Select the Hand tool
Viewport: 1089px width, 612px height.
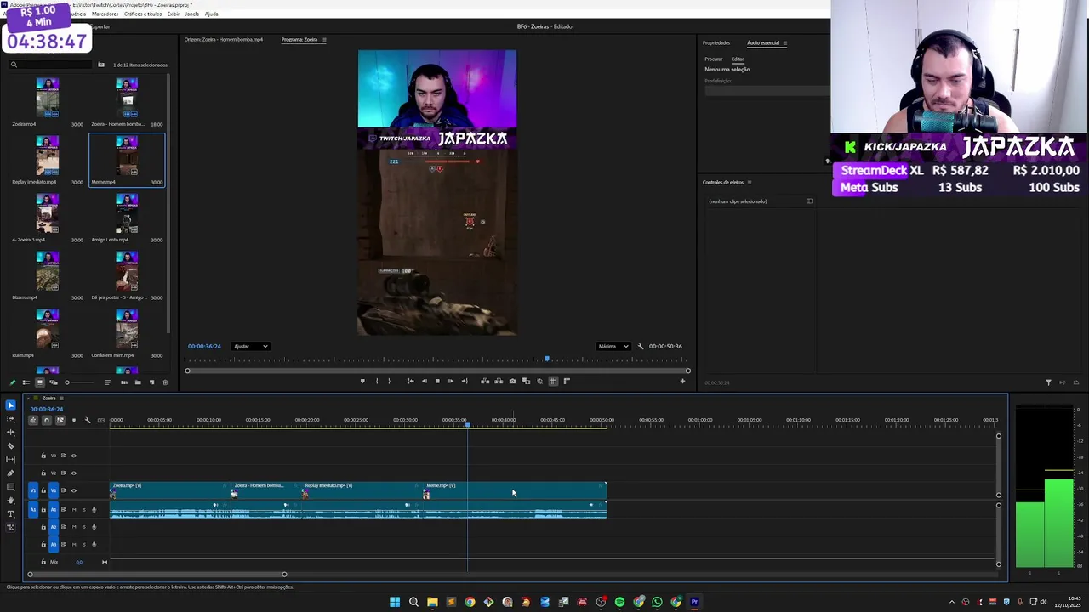click(x=10, y=500)
